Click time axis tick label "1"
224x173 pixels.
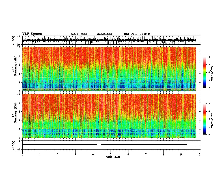[x=40, y=154]
